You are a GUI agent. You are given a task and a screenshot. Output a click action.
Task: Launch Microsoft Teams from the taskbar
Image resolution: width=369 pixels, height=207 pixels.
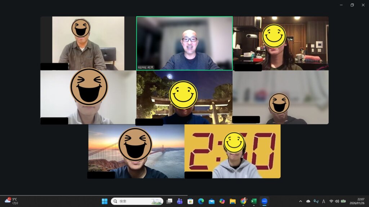coord(180,201)
